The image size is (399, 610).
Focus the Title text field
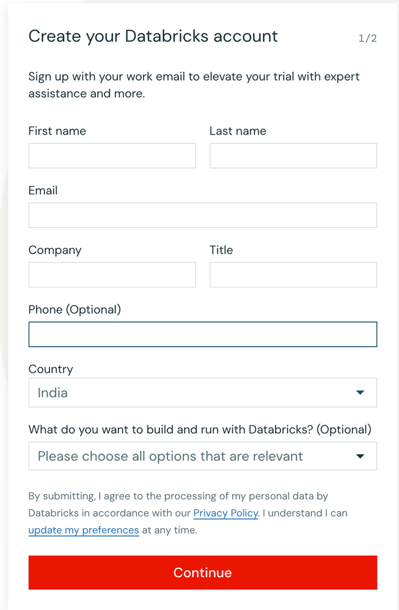click(293, 274)
